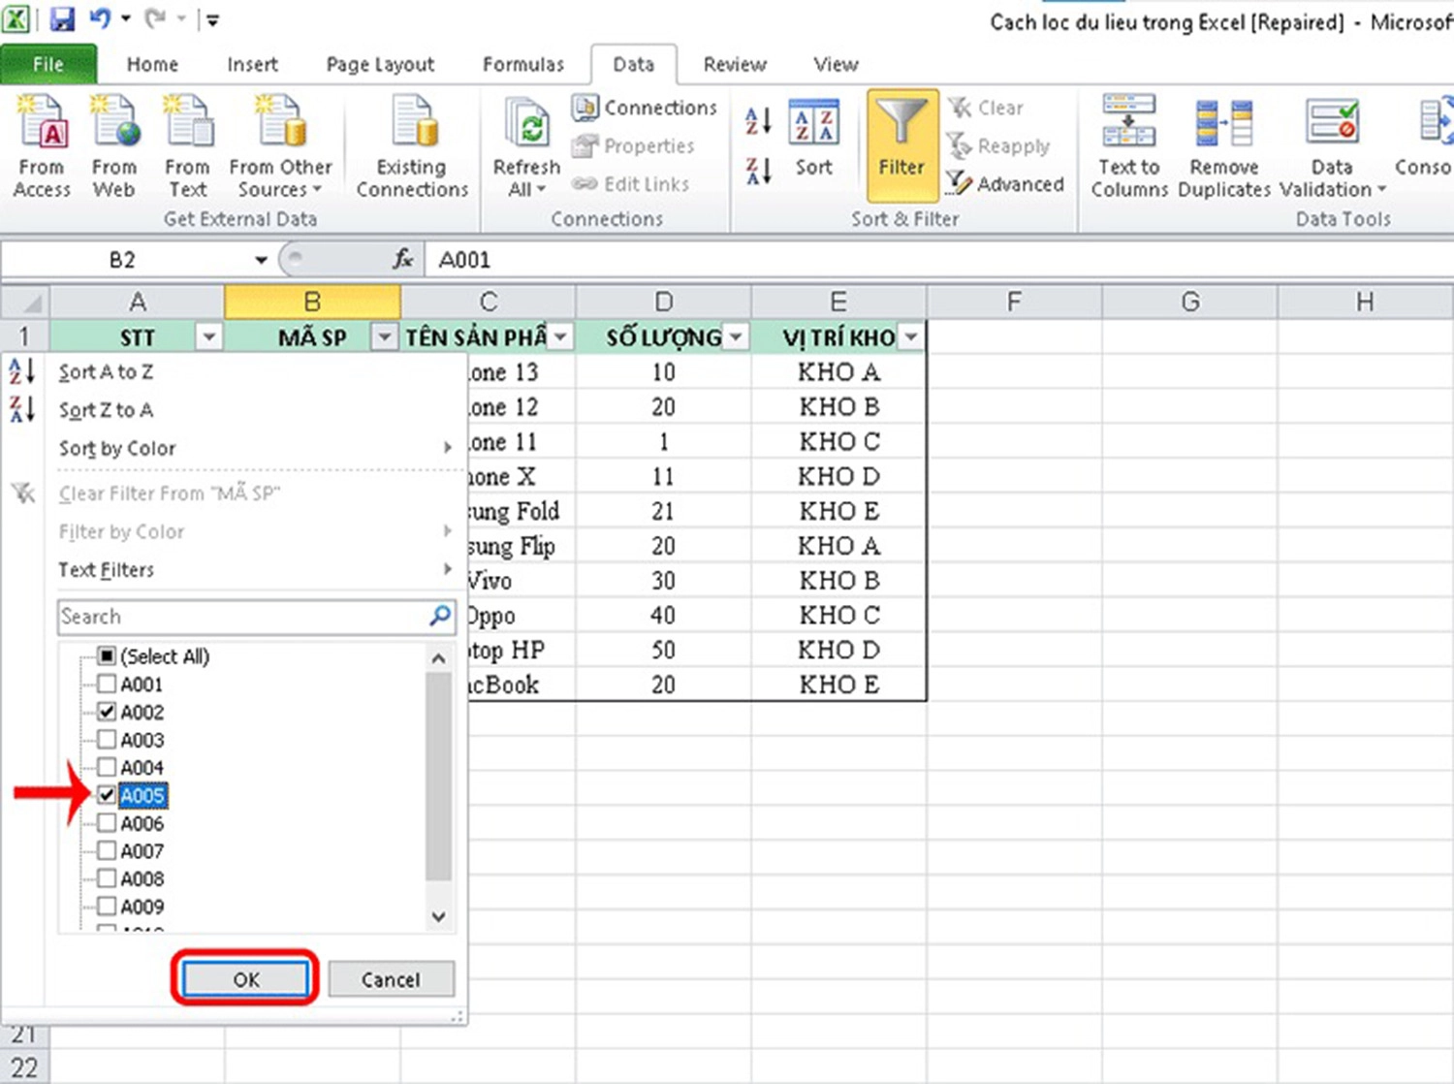Open the MÃ SP column filter dropdown

pos(385,336)
